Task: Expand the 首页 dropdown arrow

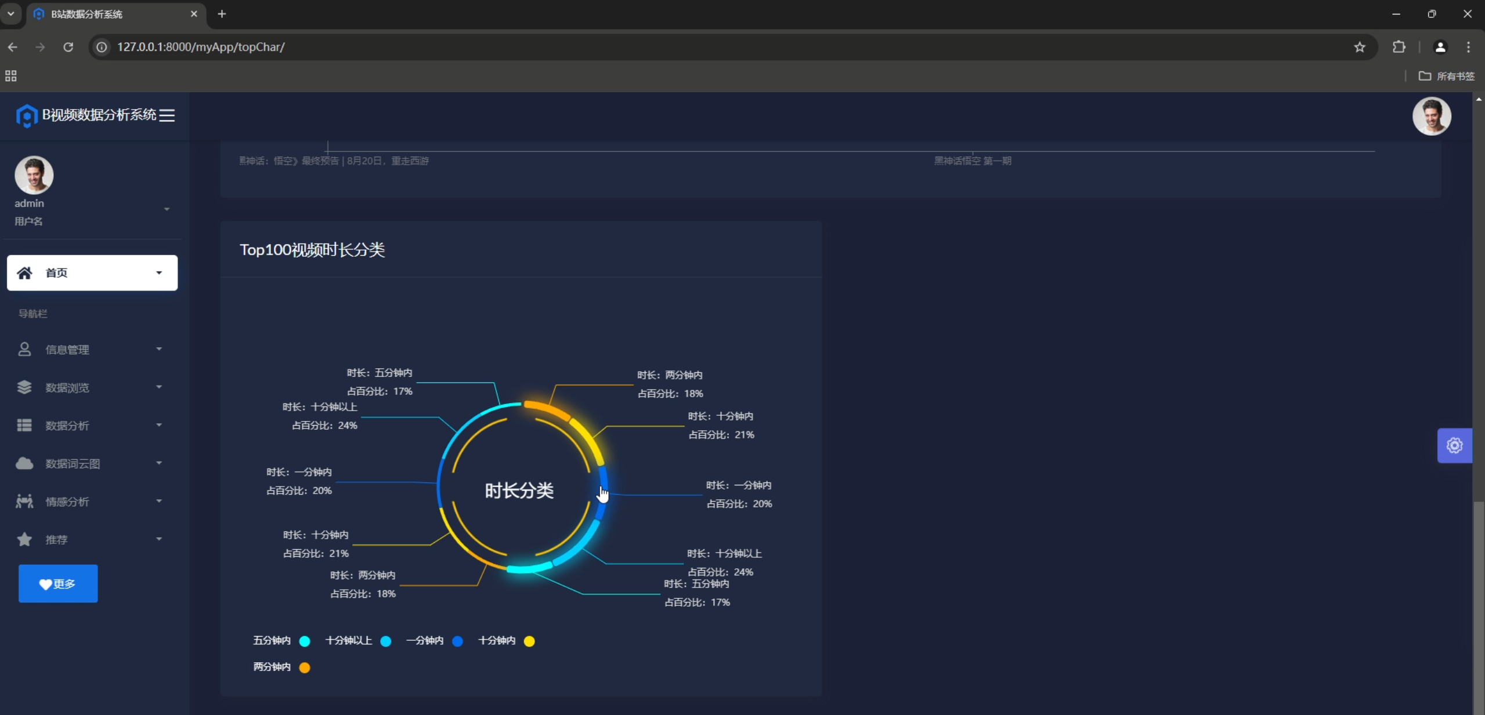Action: 159,273
